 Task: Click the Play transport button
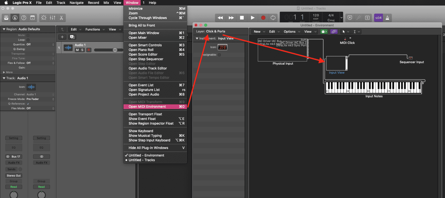click(253, 18)
